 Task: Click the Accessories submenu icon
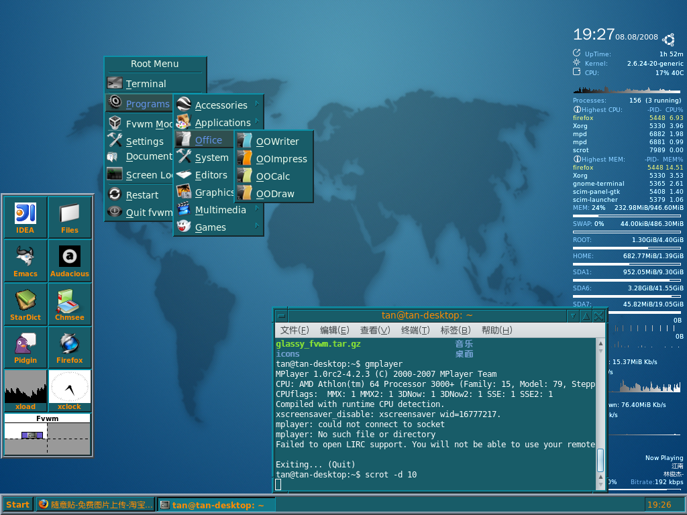[x=184, y=104]
